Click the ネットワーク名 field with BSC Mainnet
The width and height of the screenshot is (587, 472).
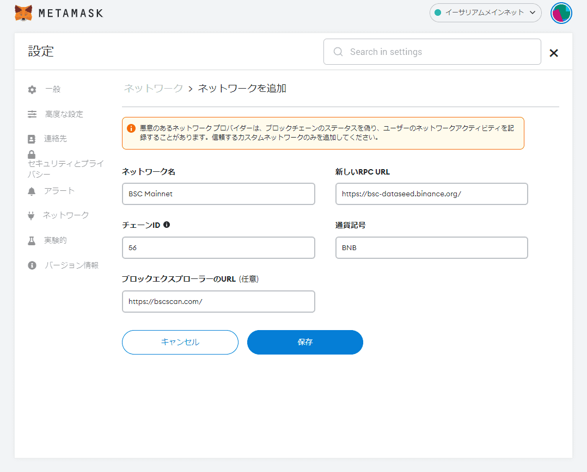point(218,194)
